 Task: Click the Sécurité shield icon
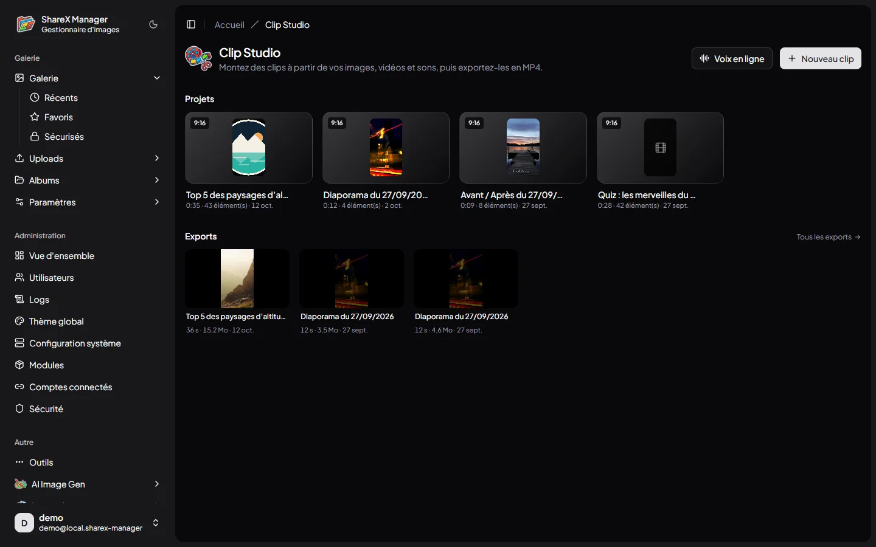[19, 408]
